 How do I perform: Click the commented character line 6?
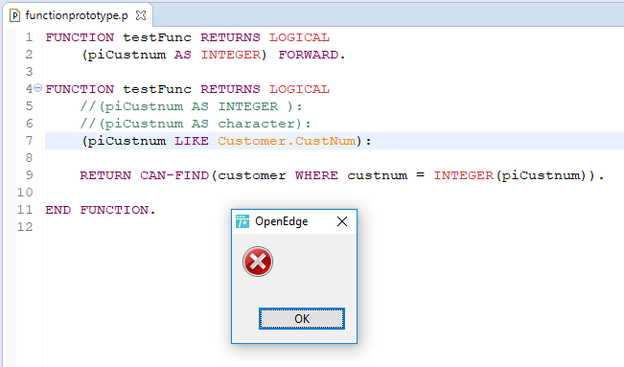tap(195, 124)
